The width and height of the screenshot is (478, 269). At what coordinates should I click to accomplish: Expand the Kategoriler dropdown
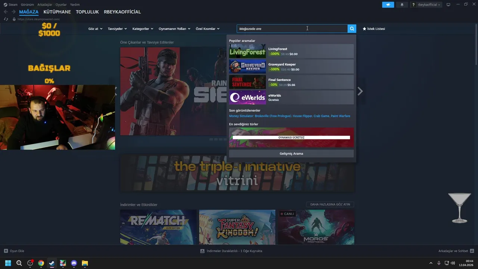point(143,29)
